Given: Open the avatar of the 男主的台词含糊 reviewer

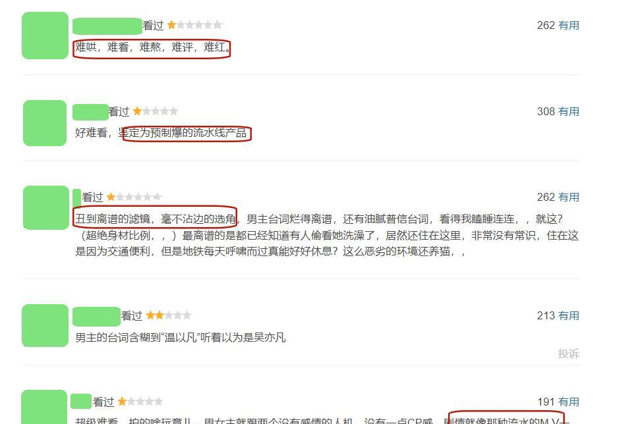Looking at the screenshot, I should click(45, 325).
